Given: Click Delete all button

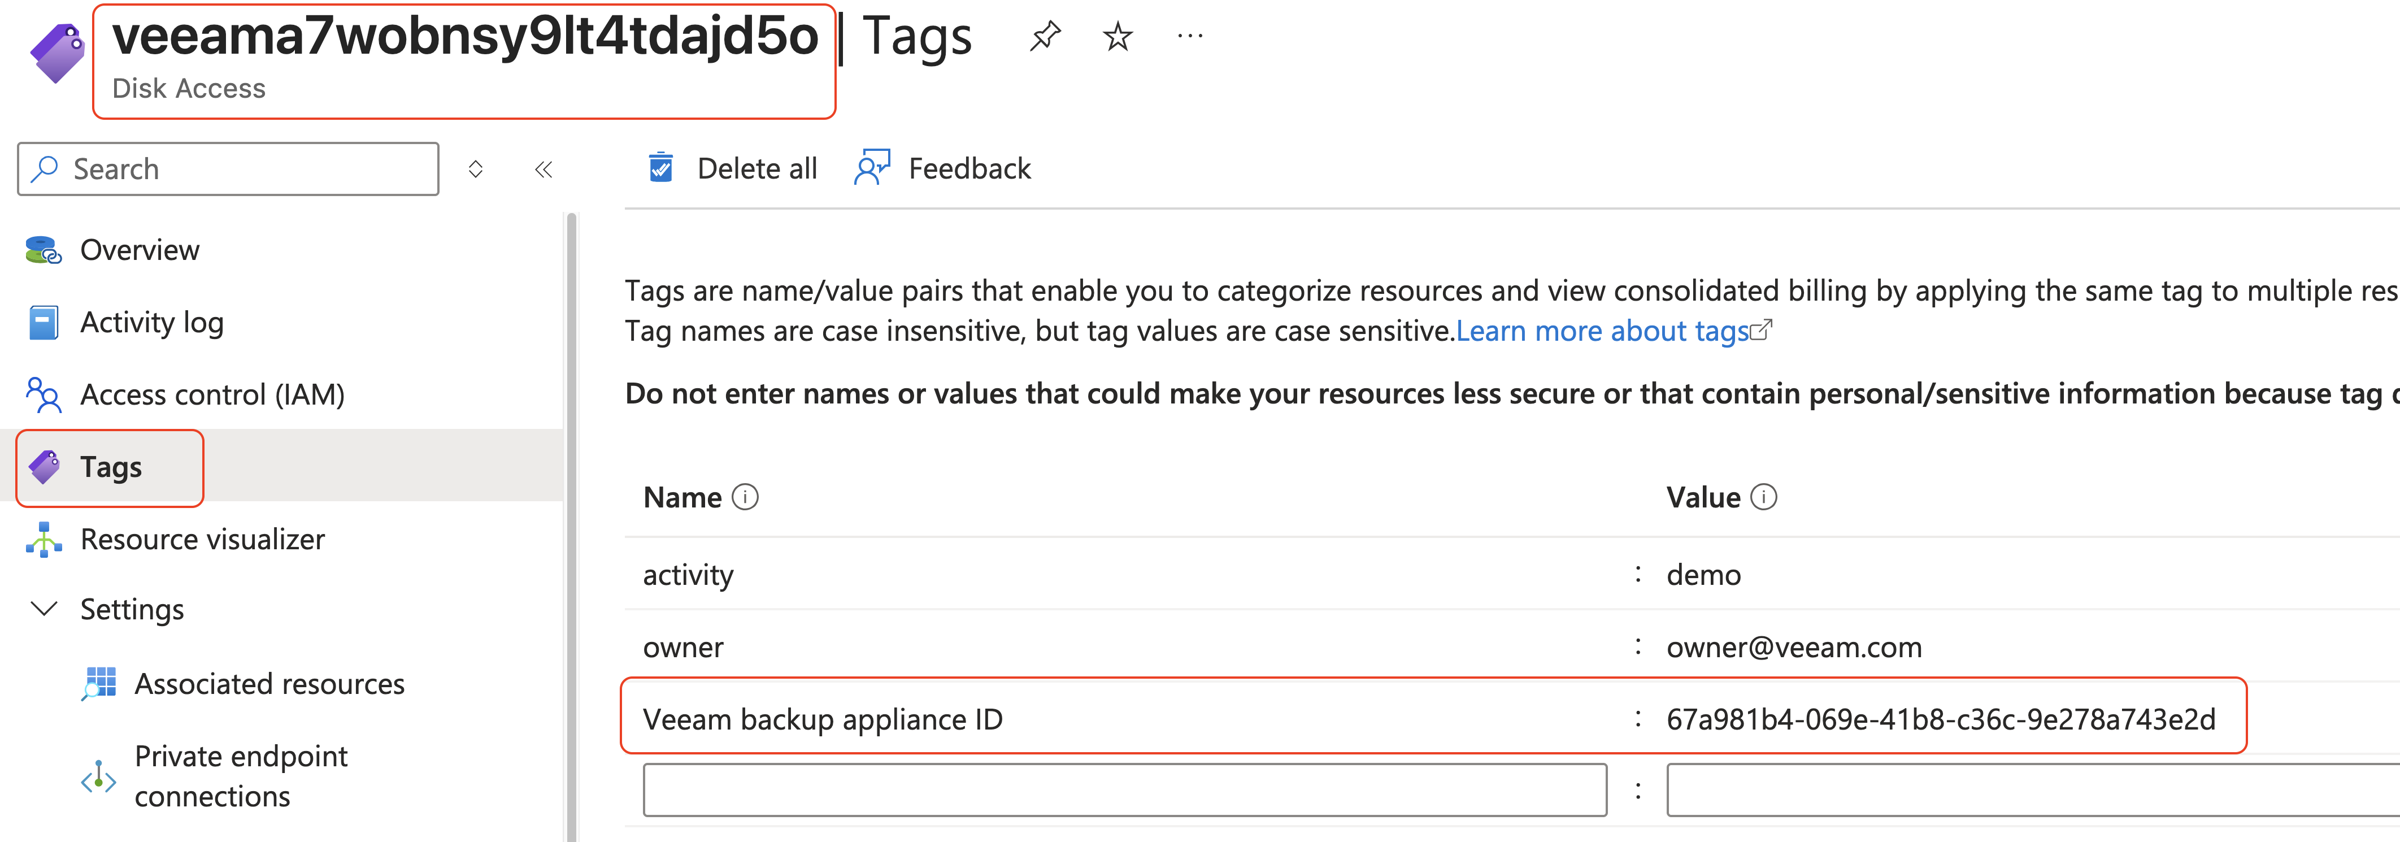Looking at the screenshot, I should 732,168.
